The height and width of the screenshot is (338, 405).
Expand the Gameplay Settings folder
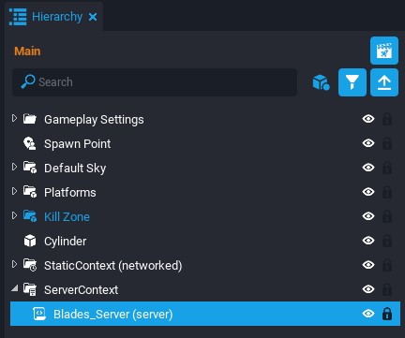point(14,118)
